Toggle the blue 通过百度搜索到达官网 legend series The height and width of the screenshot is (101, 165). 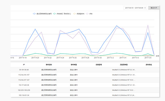pyautogui.click(x=42, y=14)
